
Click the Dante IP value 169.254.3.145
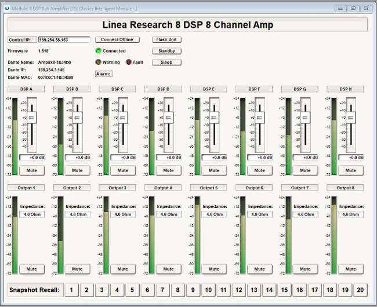tap(51, 70)
